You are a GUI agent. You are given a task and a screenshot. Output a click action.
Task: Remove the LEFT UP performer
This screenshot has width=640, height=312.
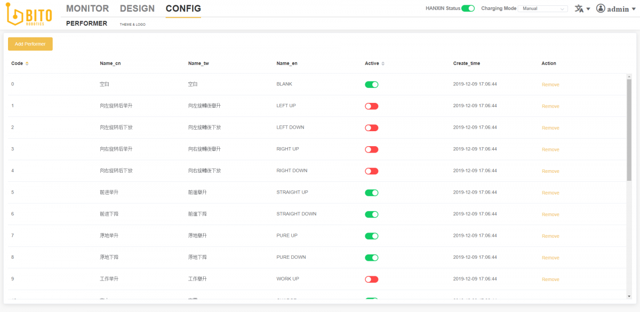[x=550, y=106]
